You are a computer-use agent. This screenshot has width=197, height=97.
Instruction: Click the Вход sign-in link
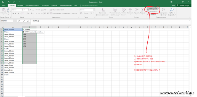(173, 6)
